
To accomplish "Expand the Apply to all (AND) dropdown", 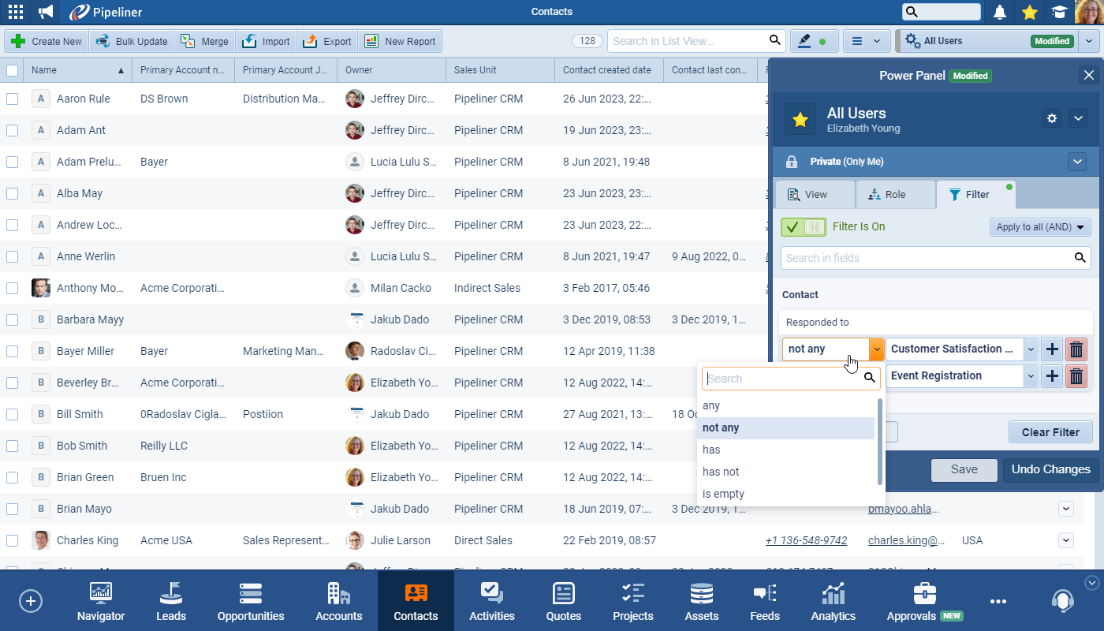I will point(1040,227).
